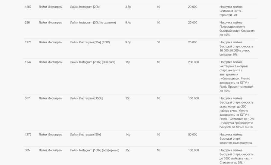Select "Лайки Instagram [200k] [Discount]" service name
The width and height of the screenshot is (271, 165).
[x=92, y=62]
